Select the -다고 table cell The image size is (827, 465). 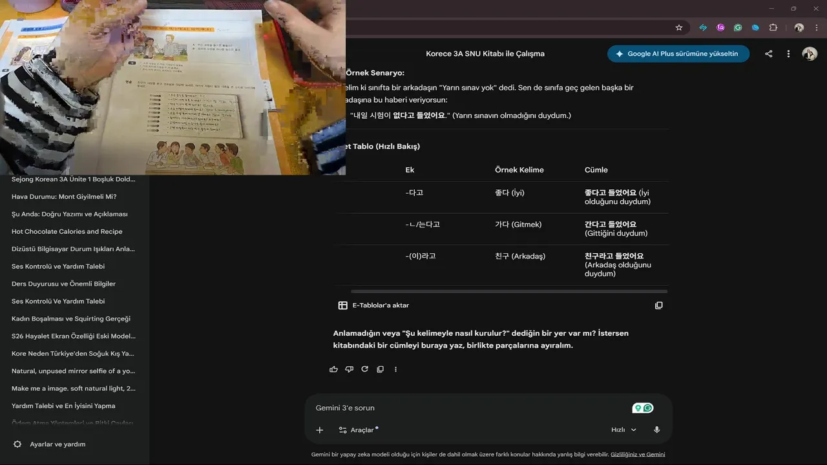coord(415,192)
